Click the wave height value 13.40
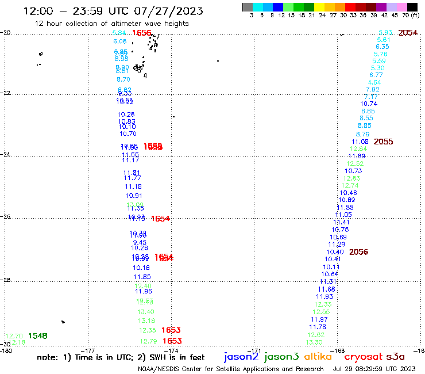This screenshot has height=374, width=425. click(145, 312)
